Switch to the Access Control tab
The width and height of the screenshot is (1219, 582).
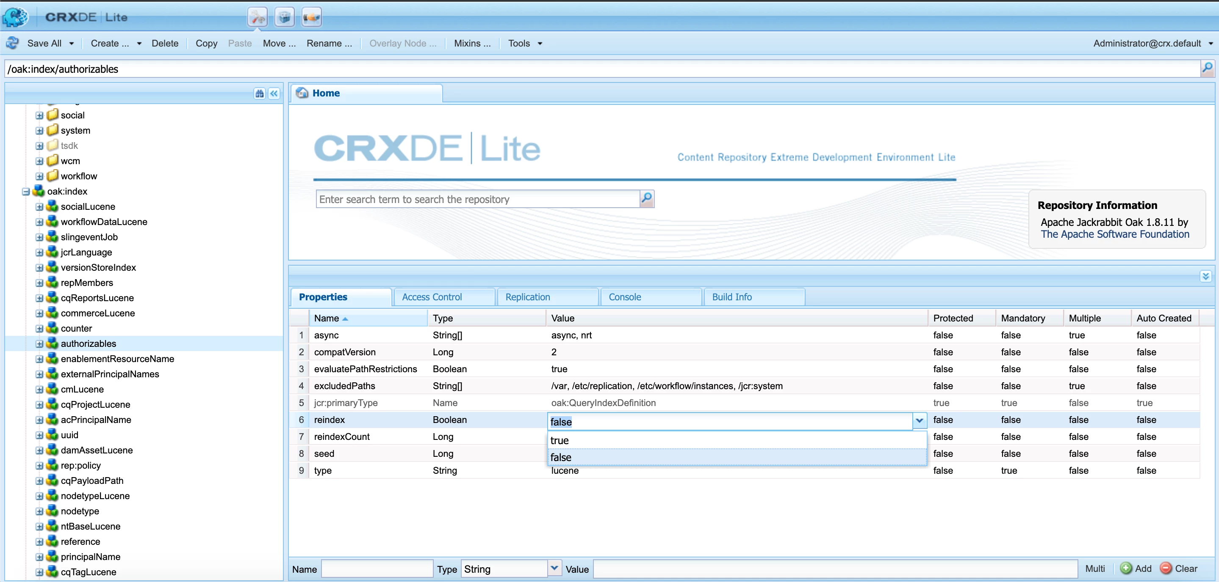[x=432, y=296]
